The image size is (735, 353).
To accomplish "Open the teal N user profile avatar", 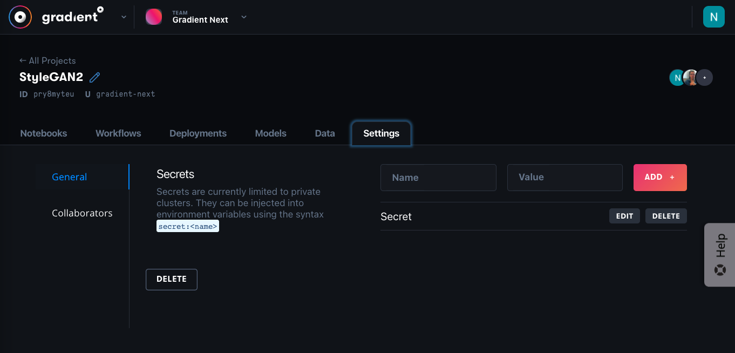I will tap(713, 17).
